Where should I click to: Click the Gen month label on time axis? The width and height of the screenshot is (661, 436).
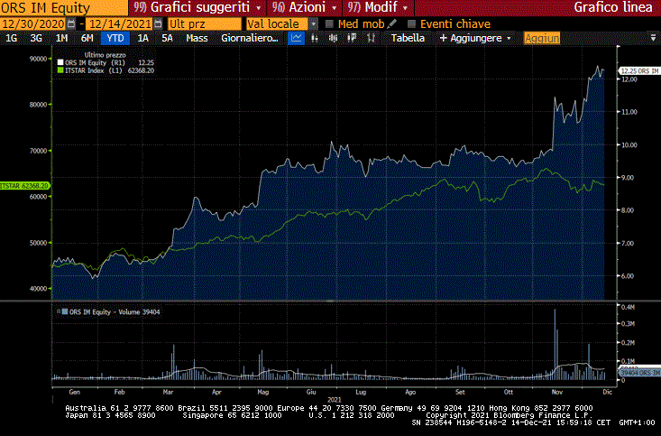tap(74, 392)
